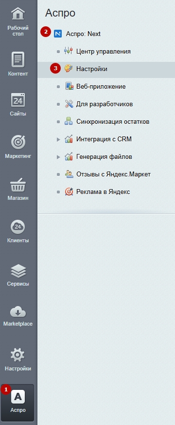
Task: Open Реклама в Яндекс entry
Action: [x=103, y=192]
